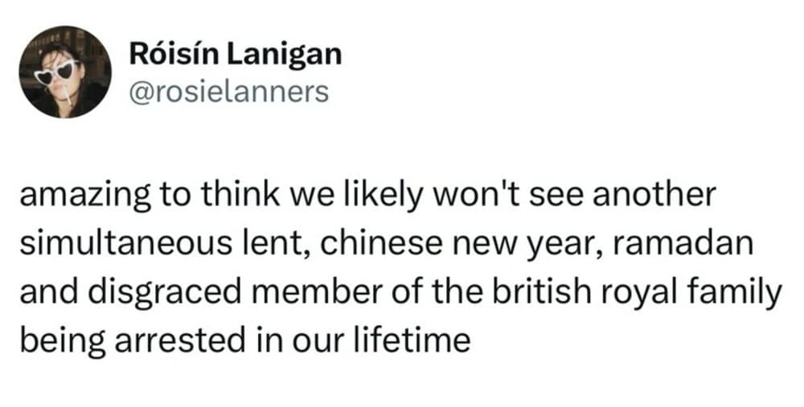Click the heart-shaped sunglasses in the avatar

point(59,70)
